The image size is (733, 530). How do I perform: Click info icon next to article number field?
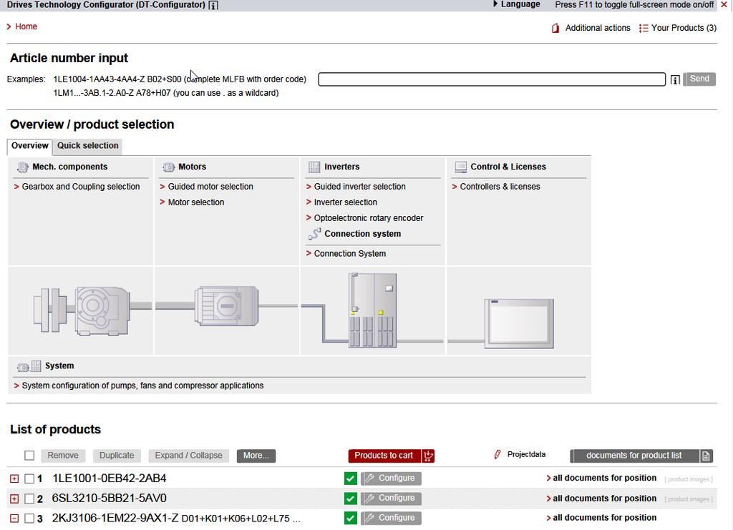(x=674, y=80)
